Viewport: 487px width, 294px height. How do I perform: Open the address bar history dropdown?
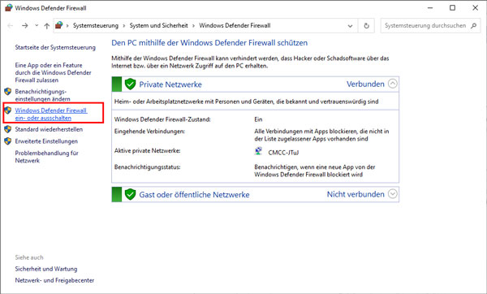350,26
